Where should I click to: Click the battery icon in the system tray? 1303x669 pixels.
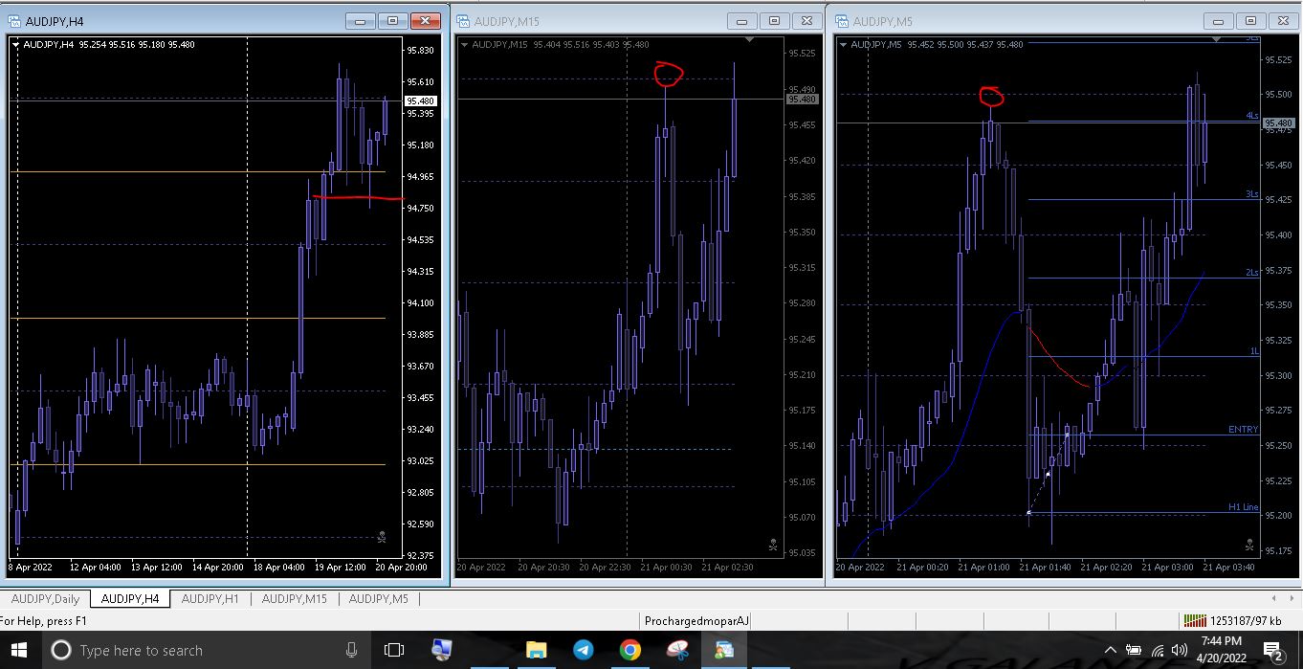1134,650
